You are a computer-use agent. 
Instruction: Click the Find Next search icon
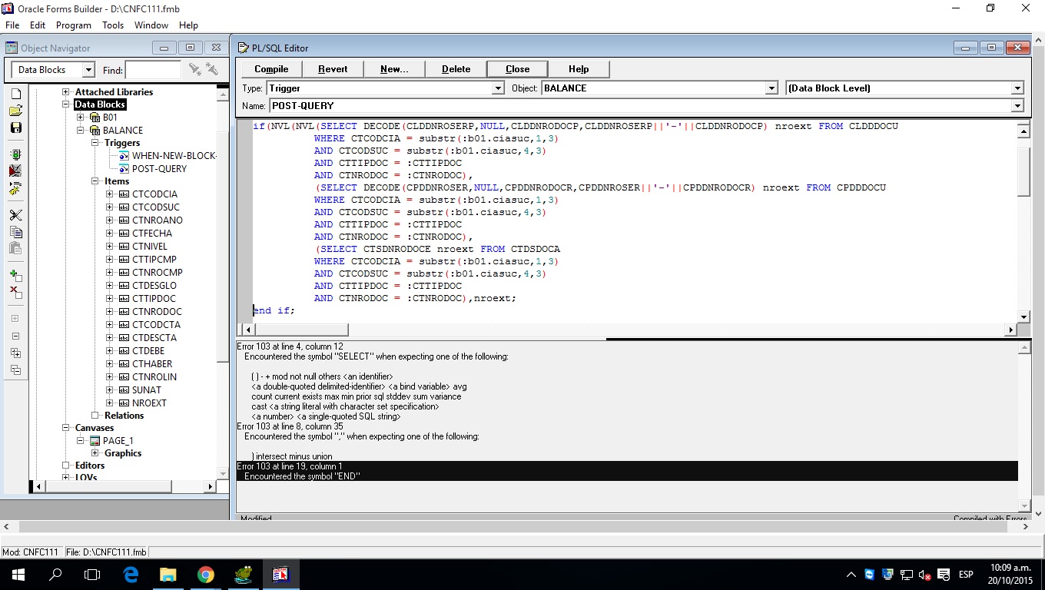(x=195, y=70)
